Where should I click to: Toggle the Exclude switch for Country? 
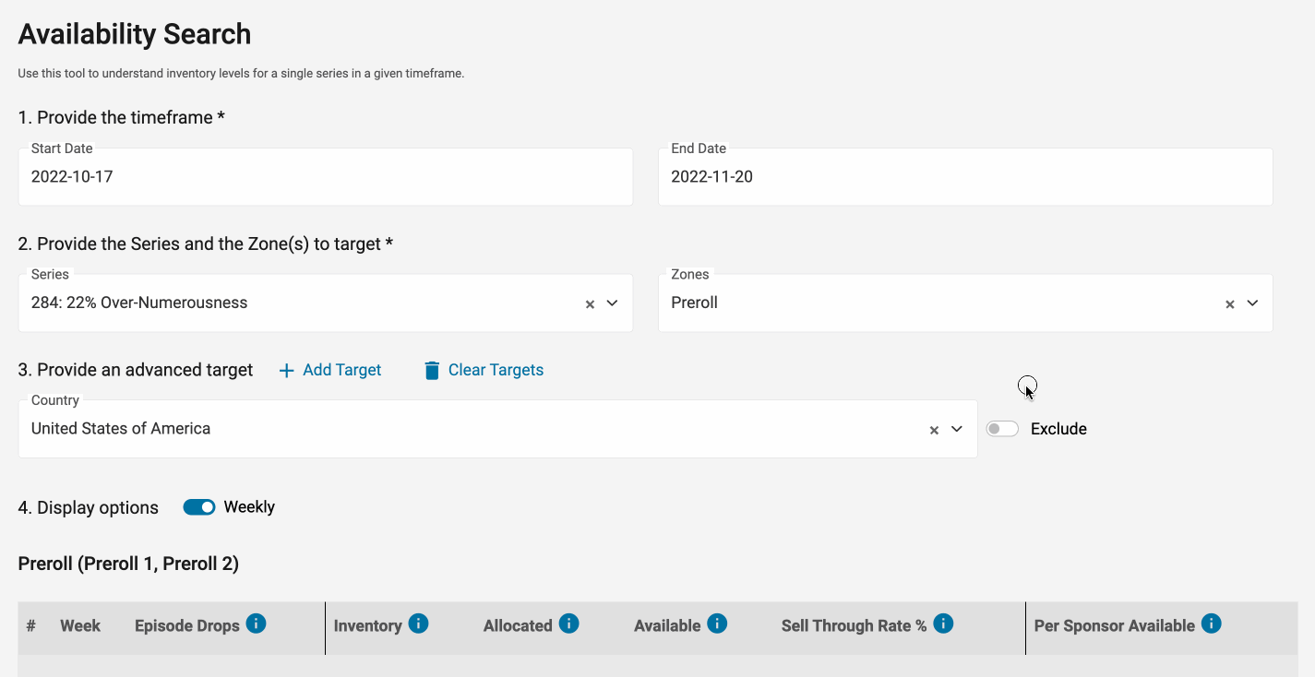[1002, 429]
